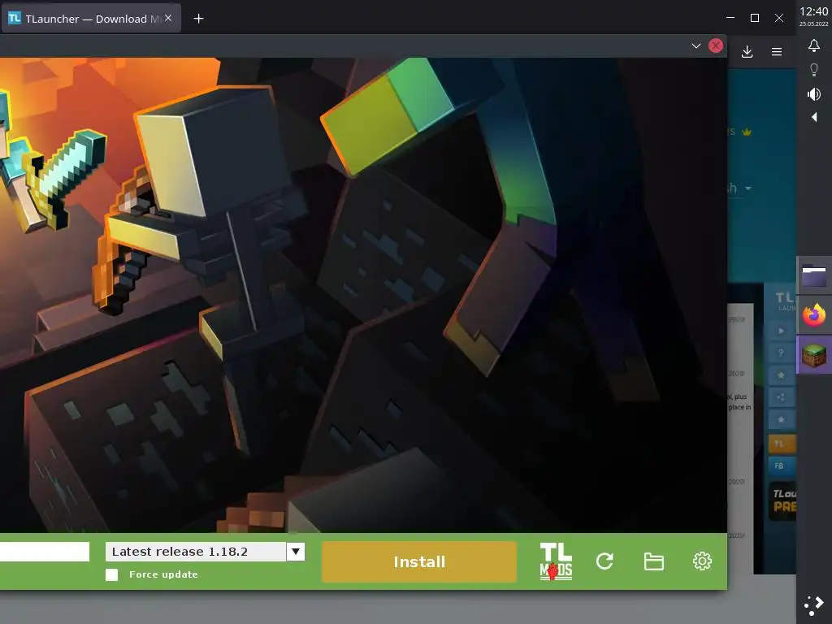This screenshot has width=832, height=624.
Task: Open the game folder icon
Action: (654, 561)
